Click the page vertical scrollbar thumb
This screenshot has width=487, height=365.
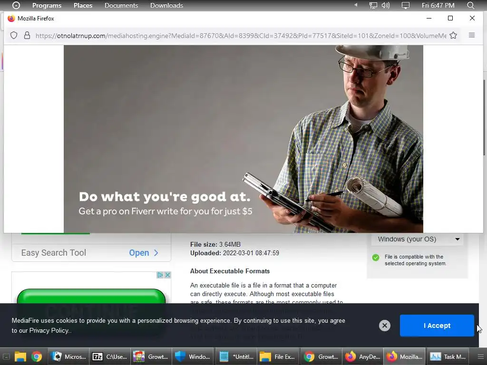(x=485, y=118)
